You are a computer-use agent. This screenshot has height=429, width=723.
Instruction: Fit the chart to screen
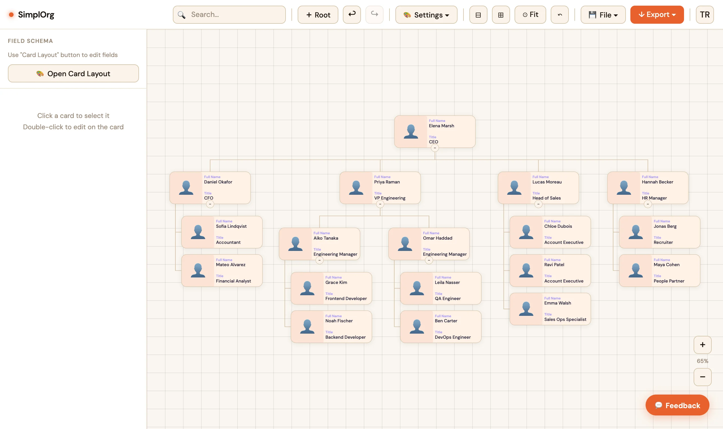tap(530, 14)
